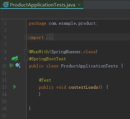The height and width of the screenshot is (119, 130).
Task: Expand the collapsed import block
Action: pos(26,37)
